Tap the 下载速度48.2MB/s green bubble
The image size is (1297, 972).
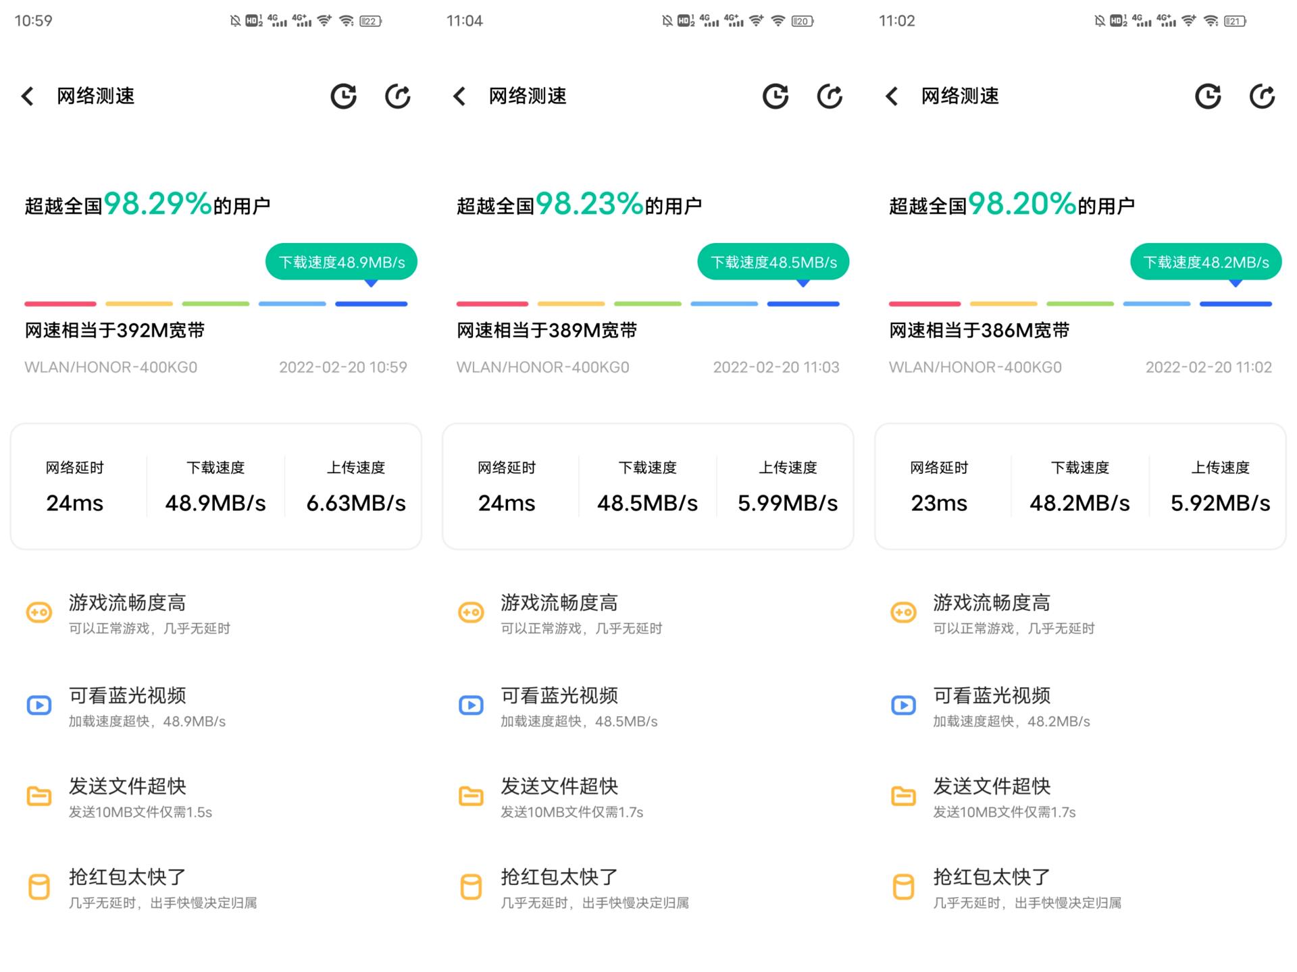coord(1206,262)
